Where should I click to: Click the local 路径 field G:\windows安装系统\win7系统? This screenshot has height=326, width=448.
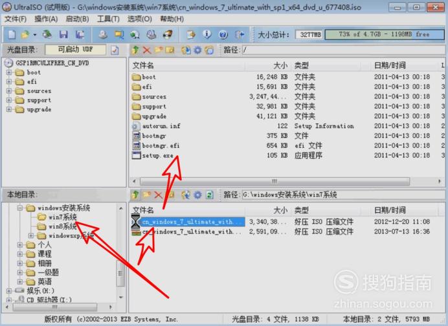(344, 195)
